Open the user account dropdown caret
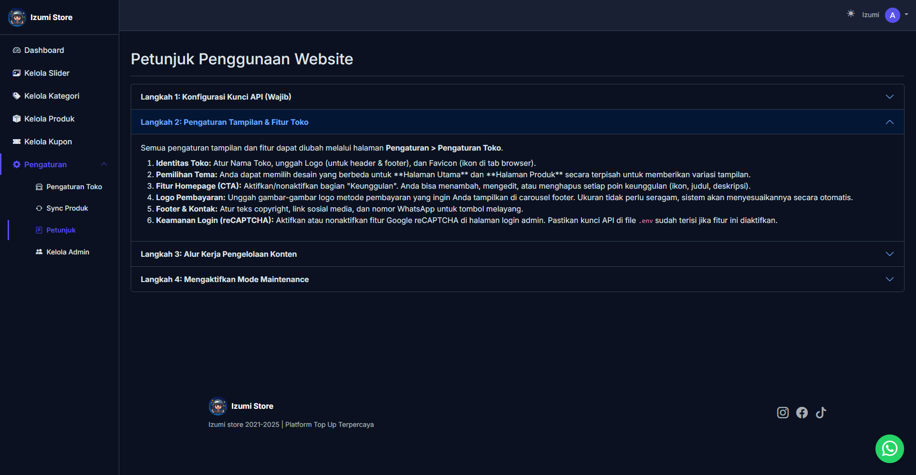 pyautogui.click(x=906, y=15)
